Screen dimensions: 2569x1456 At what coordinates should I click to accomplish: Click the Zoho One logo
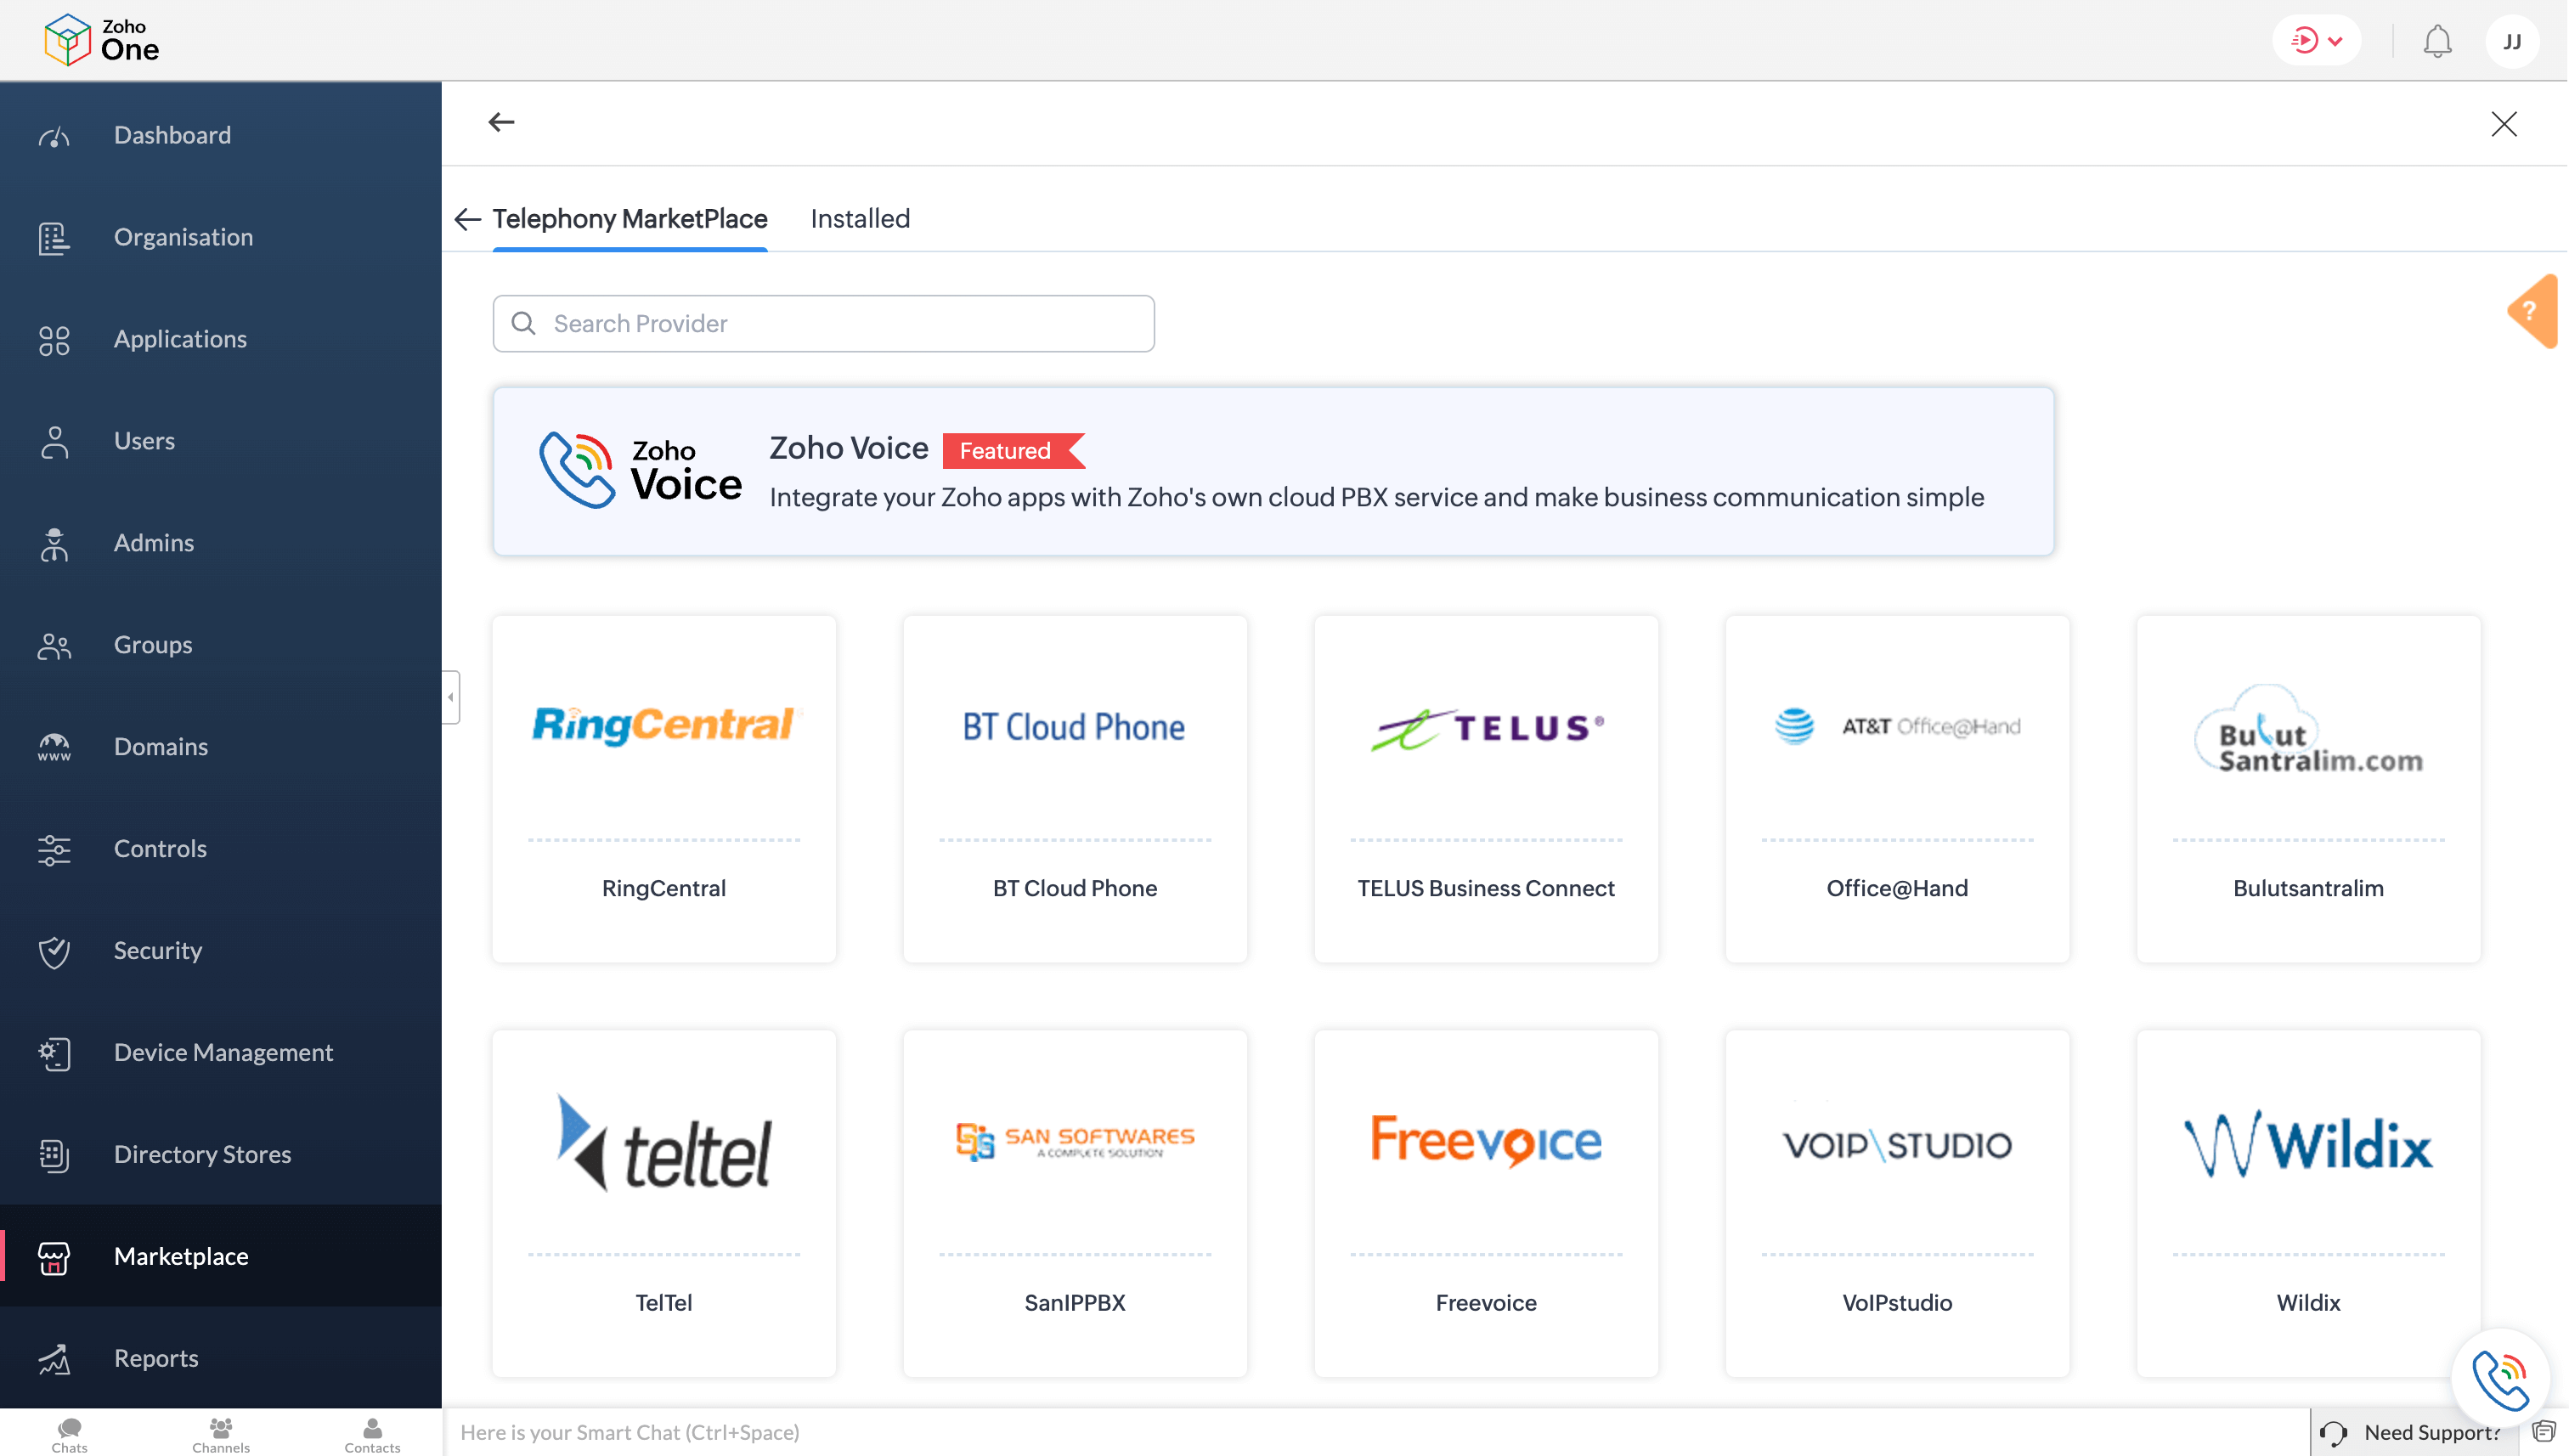coord(101,40)
